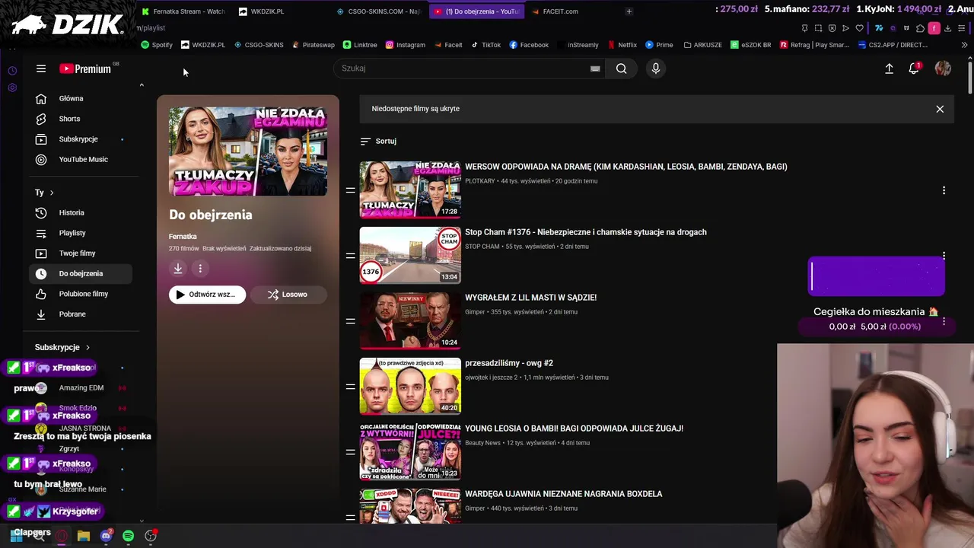Open Pobrane in the sidebar

pos(81,314)
